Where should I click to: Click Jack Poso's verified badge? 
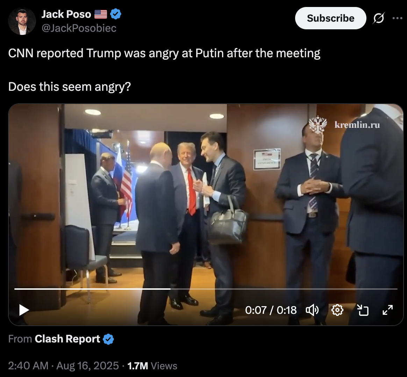tap(116, 14)
